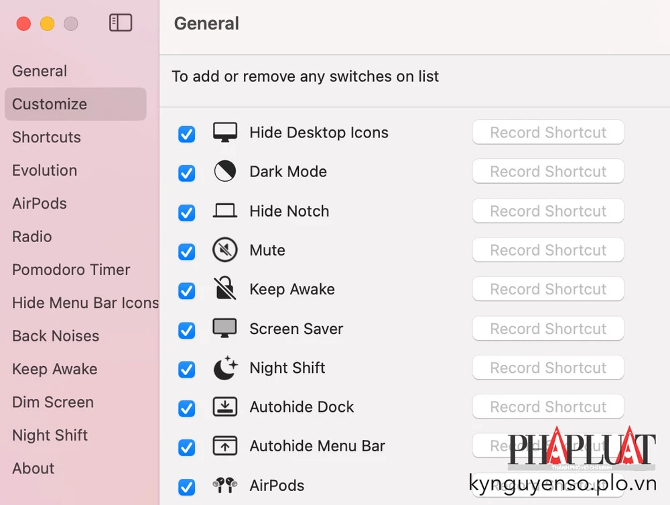The height and width of the screenshot is (505, 670).
Task: Record Shortcut for Keep Awake
Action: pos(548,289)
